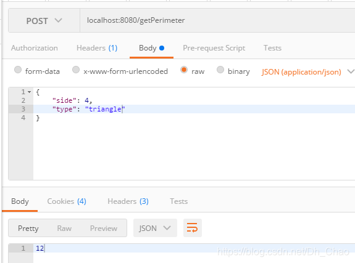
Task: Open the Pre-request Script tab
Action: [x=214, y=48]
